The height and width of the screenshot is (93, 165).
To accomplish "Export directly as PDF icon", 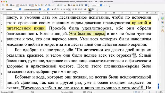I will tap(21, 5).
